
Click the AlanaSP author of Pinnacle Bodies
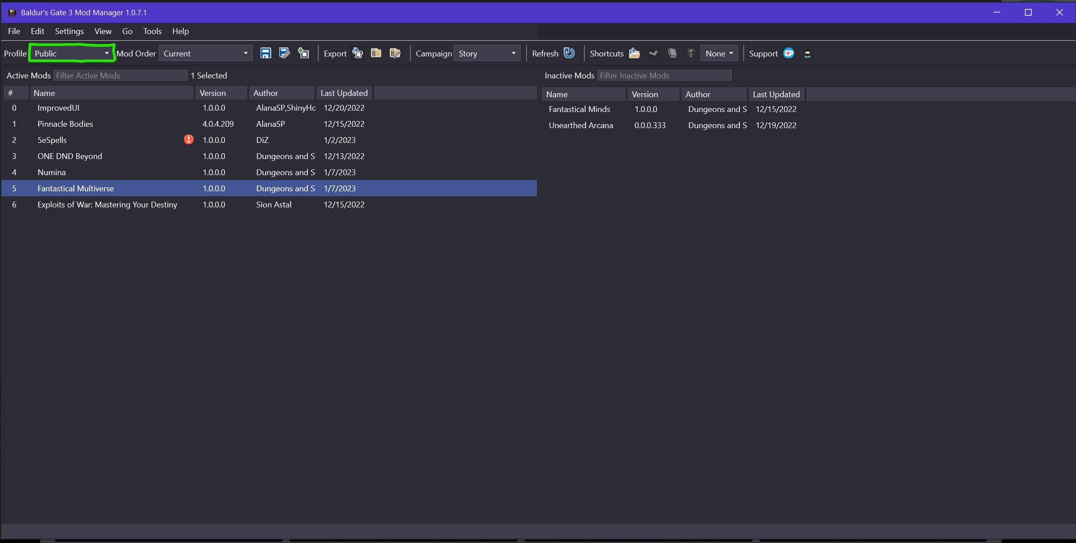[x=270, y=124]
